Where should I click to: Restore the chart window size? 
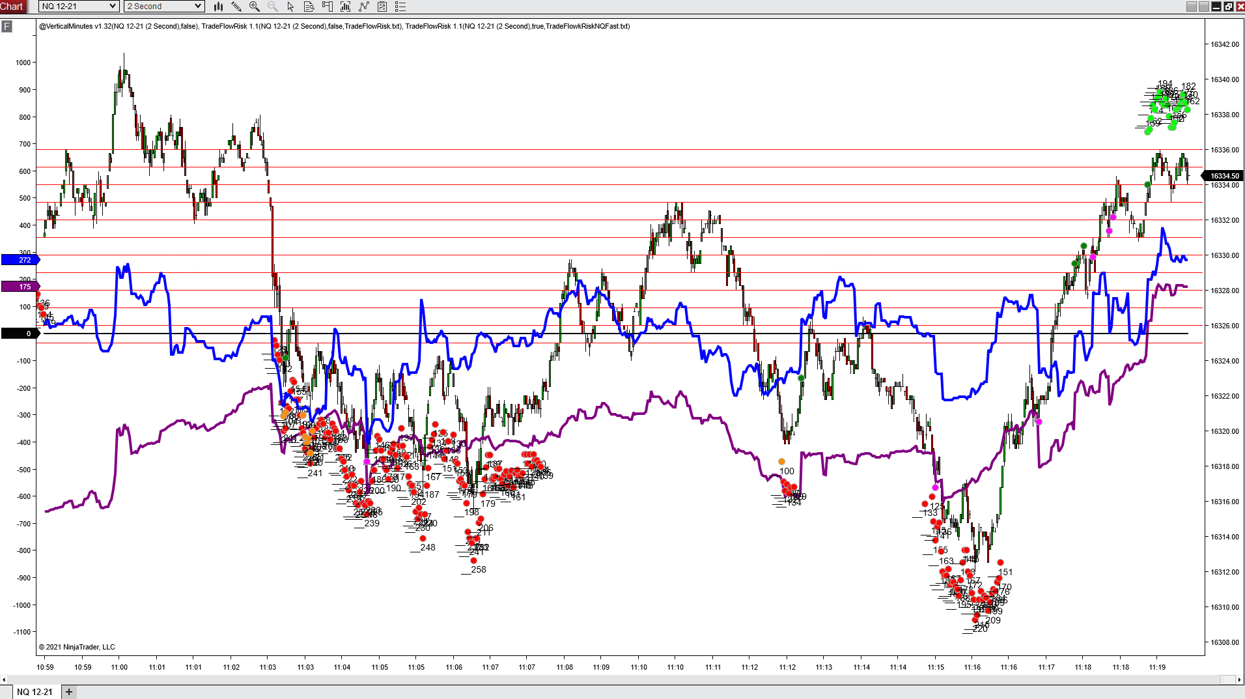tap(1229, 7)
